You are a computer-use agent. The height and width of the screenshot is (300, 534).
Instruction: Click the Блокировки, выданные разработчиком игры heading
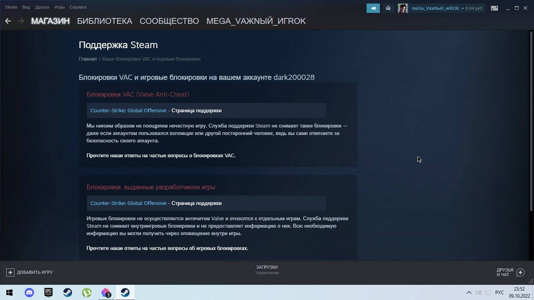point(151,187)
